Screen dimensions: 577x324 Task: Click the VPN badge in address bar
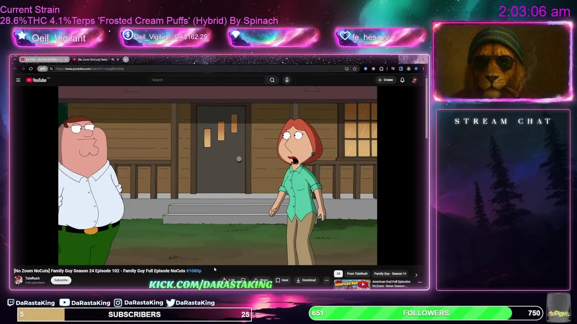[42, 69]
